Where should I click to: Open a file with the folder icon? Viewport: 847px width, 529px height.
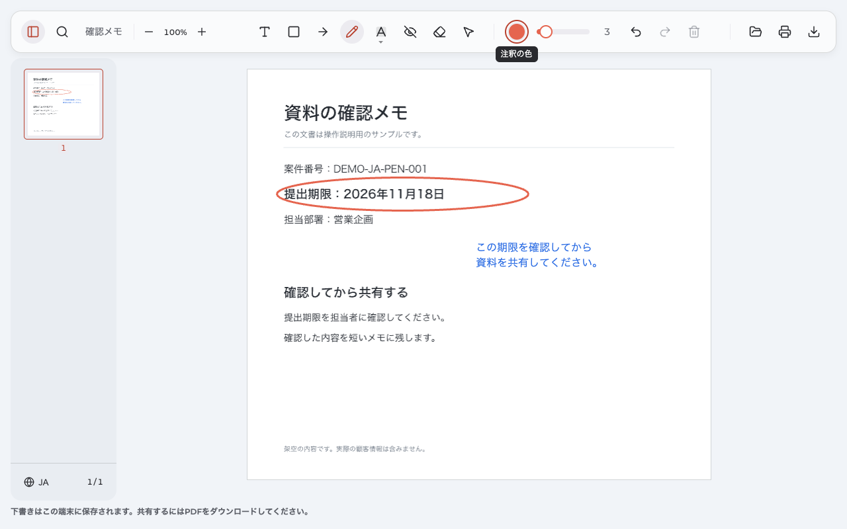tap(756, 32)
